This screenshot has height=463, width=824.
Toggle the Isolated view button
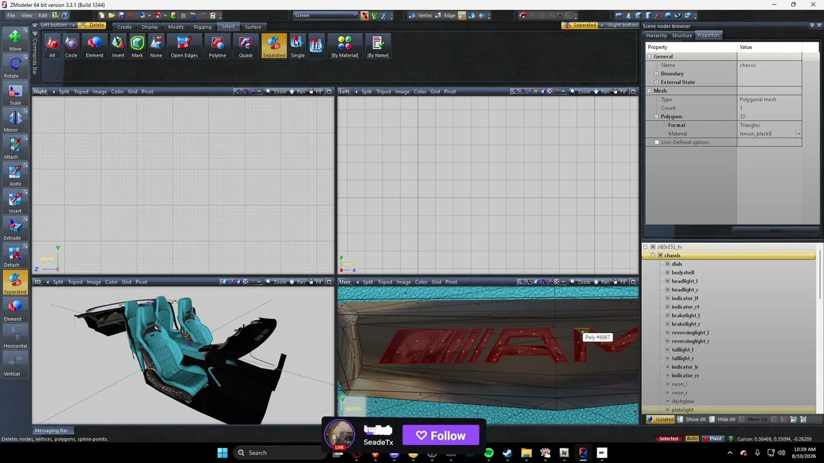pyautogui.click(x=660, y=419)
